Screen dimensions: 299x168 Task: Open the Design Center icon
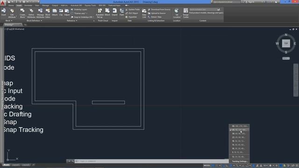click(x=186, y=13)
